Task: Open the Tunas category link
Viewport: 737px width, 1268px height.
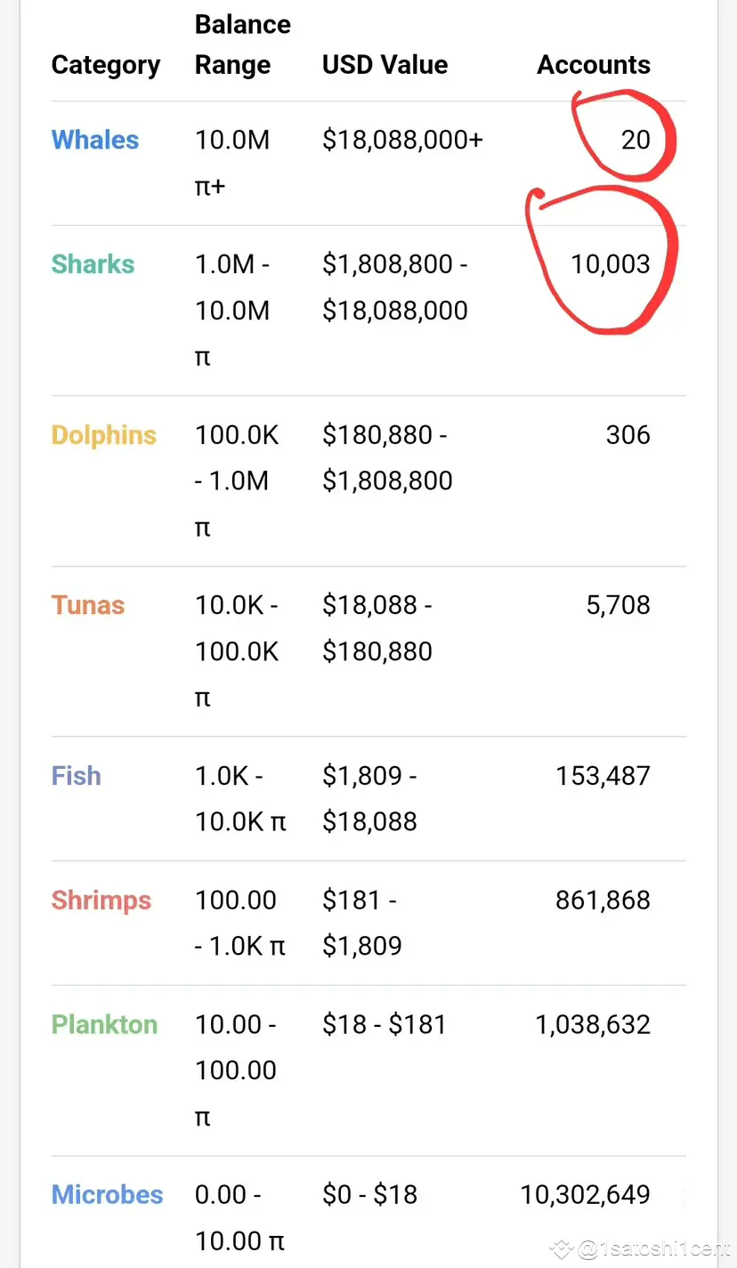Action: (87, 605)
